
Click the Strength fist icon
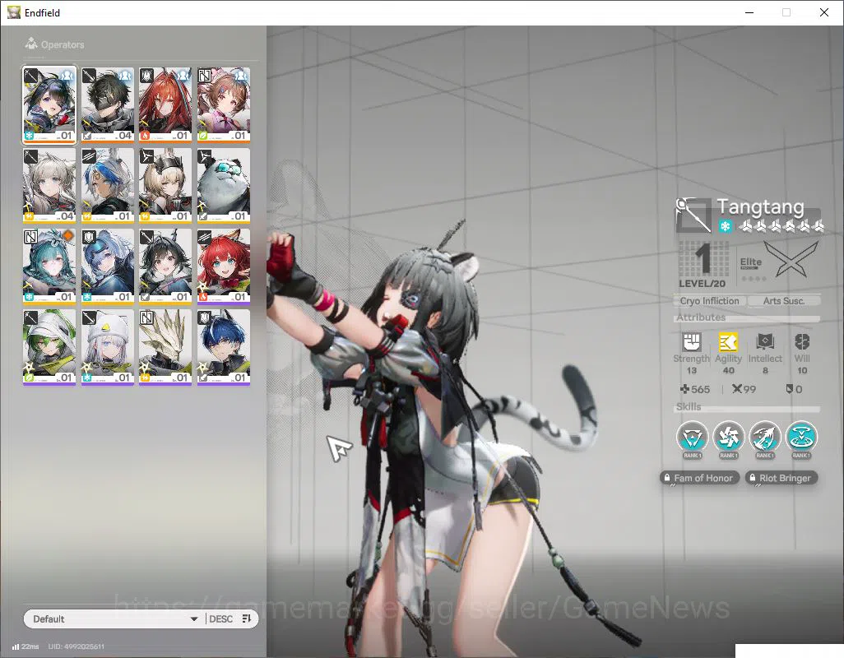tap(692, 341)
